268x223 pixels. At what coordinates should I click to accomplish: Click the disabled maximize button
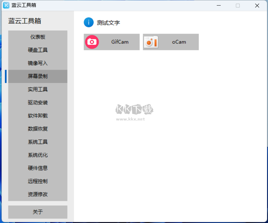click(x=238, y=6)
